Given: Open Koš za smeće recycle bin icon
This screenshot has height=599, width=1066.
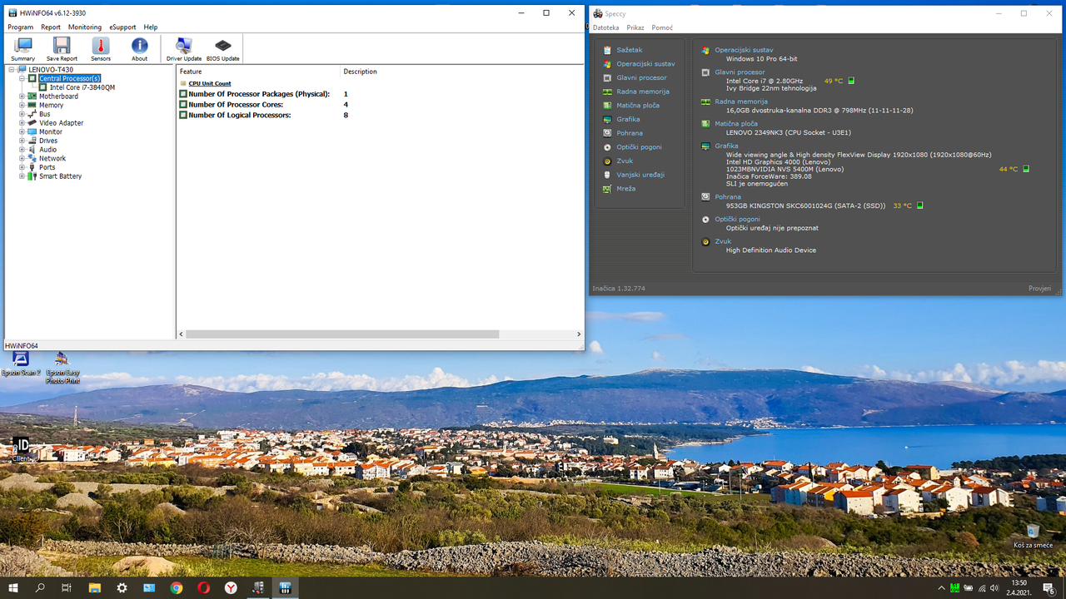Looking at the screenshot, I should pyautogui.click(x=1033, y=536).
